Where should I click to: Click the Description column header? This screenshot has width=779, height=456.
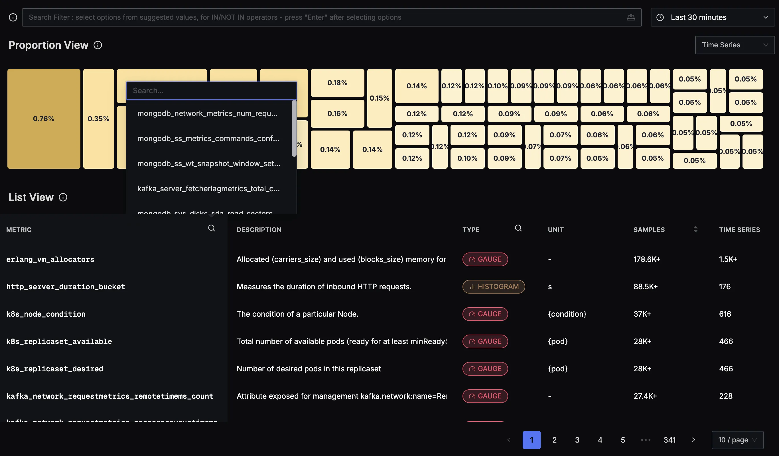(259, 229)
